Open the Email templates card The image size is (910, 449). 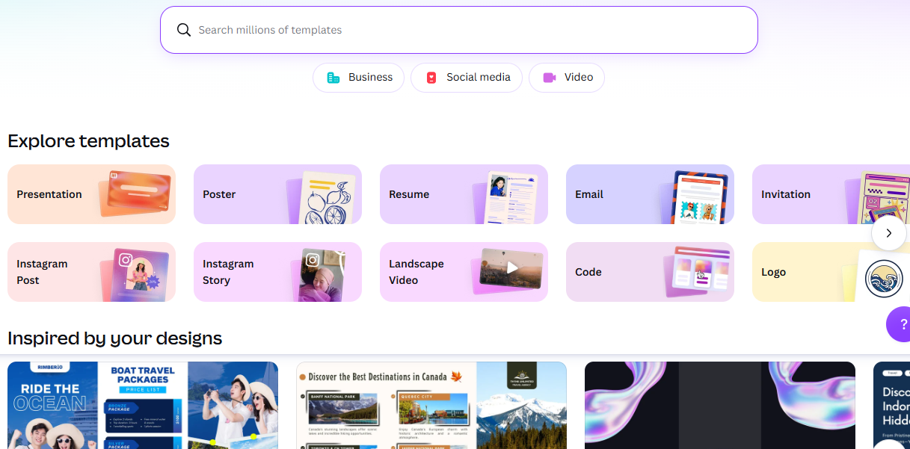pos(650,194)
